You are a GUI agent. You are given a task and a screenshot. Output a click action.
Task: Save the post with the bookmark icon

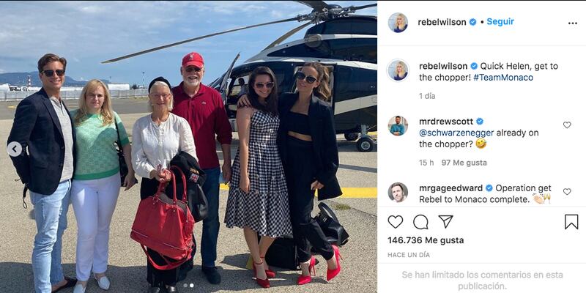571,222
